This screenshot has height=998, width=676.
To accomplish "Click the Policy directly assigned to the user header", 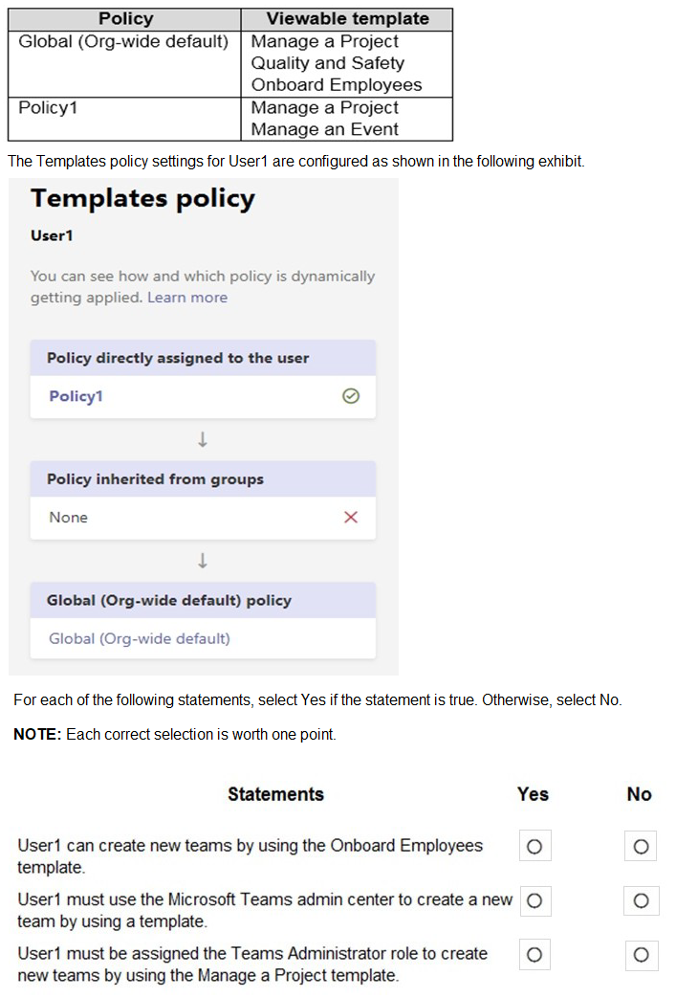I will (x=178, y=358).
